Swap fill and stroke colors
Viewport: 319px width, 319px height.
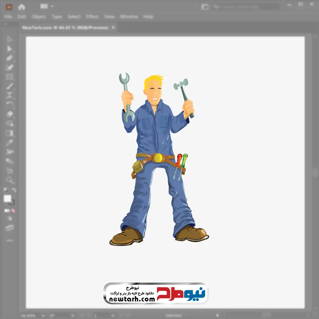[14, 190]
